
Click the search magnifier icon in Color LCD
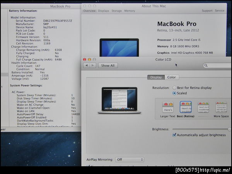[206, 65]
